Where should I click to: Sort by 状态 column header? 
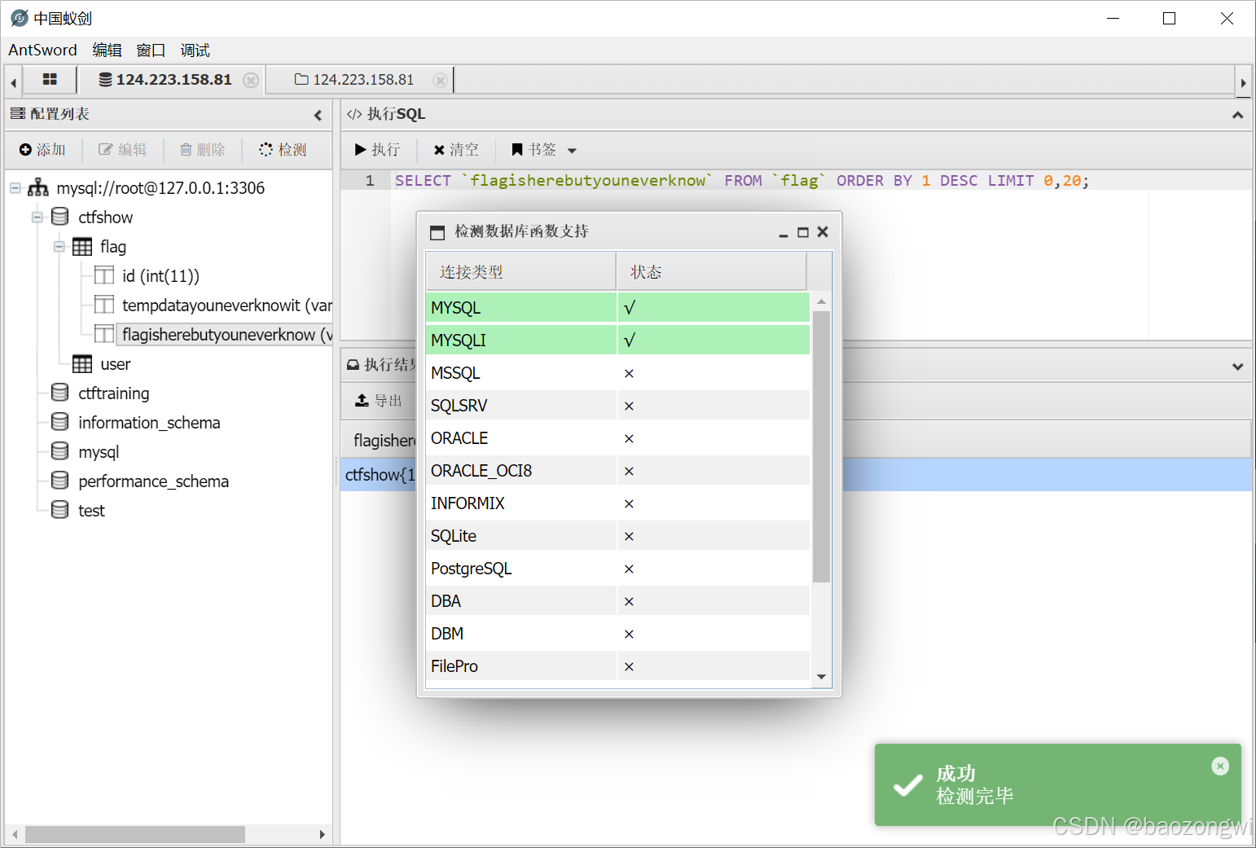[711, 271]
